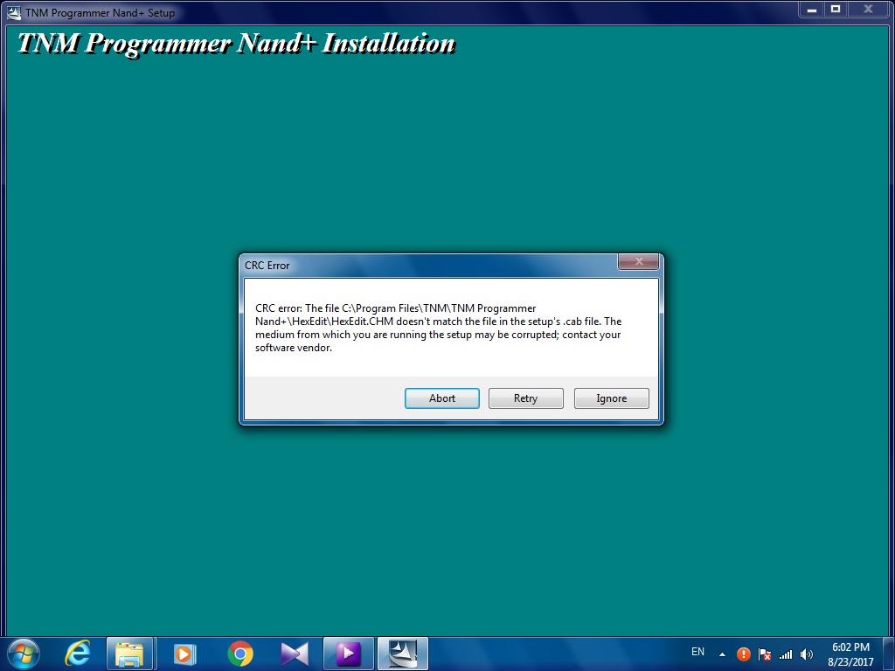Open the network signal tray icon
This screenshot has width=895, height=671.
(786, 654)
